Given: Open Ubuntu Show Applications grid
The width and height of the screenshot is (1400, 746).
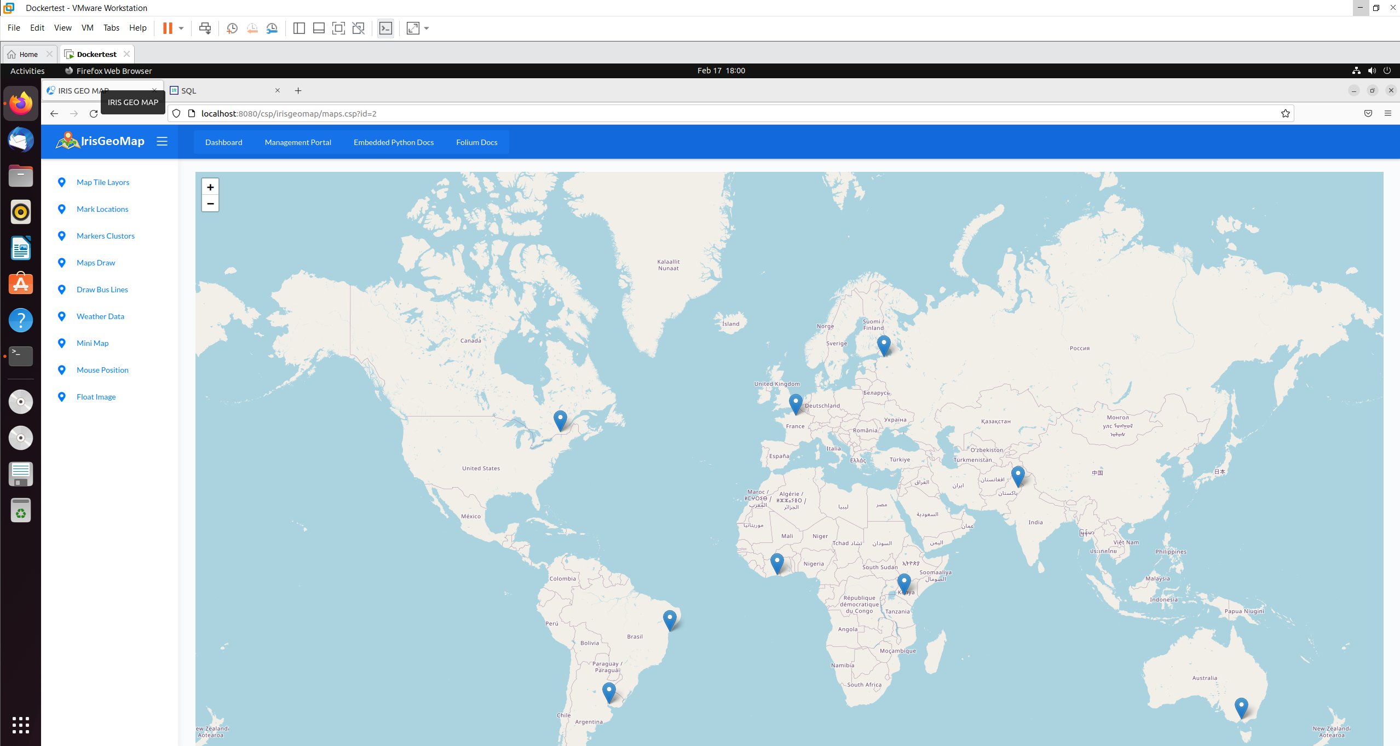Looking at the screenshot, I should (x=21, y=725).
